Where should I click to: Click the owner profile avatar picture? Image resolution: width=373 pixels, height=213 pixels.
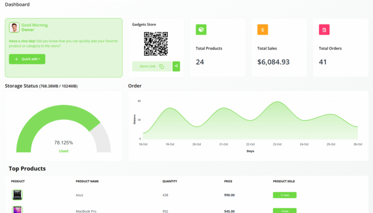click(14, 28)
